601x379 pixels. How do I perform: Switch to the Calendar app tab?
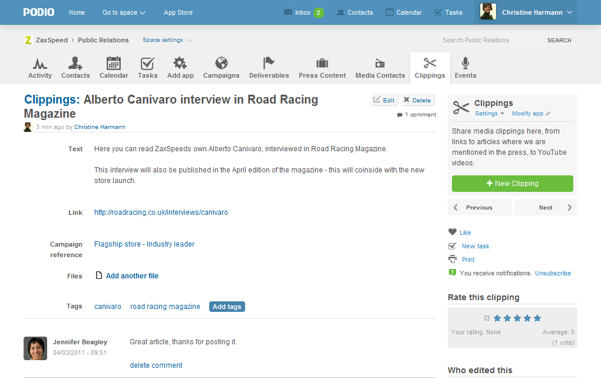click(x=114, y=68)
